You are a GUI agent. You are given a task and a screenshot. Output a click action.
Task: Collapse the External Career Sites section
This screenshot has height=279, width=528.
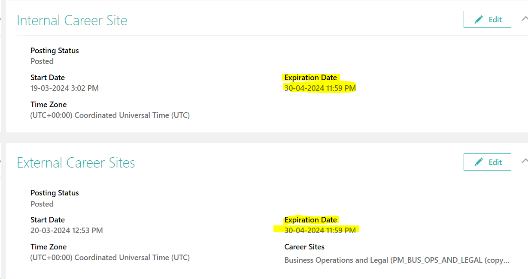tap(525, 161)
